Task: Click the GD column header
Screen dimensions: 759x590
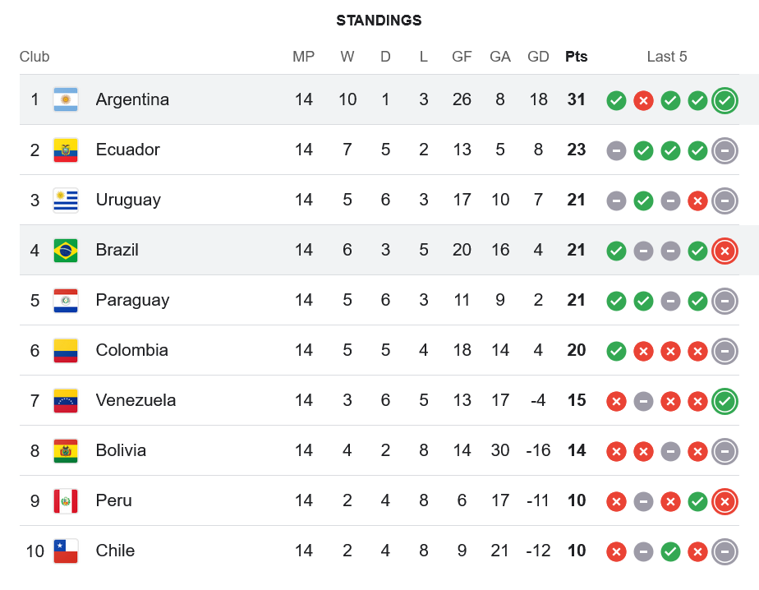Action: coord(538,57)
